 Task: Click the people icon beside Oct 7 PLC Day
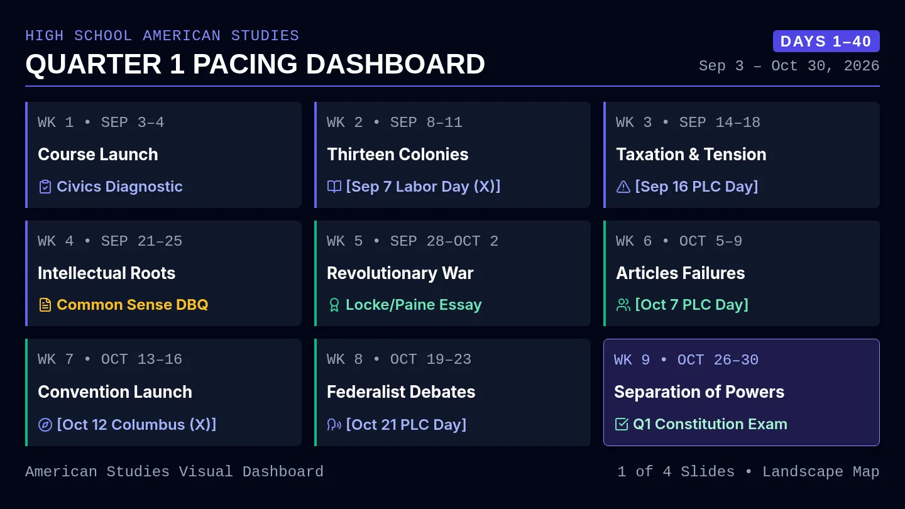(x=623, y=305)
